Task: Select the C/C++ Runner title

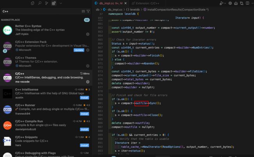Action: (x=25, y=105)
